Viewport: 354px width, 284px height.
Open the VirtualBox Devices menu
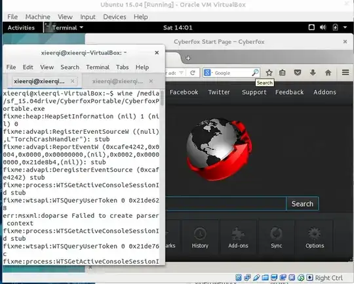point(115,16)
